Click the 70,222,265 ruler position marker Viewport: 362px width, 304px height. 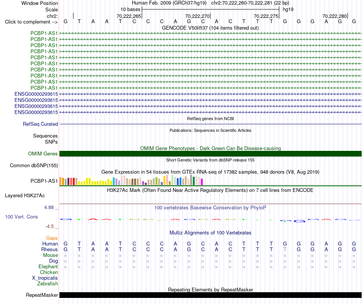[x=128, y=16]
